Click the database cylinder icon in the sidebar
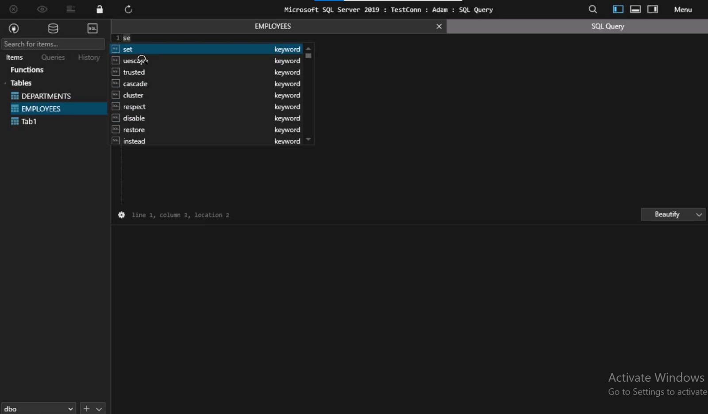This screenshot has width=708, height=414. pyautogui.click(x=53, y=29)
